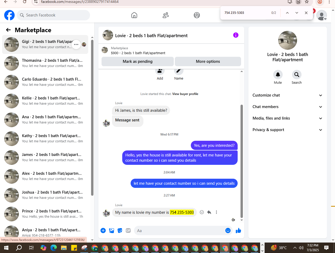Open the 38°C weather tray widget

click(x=279, y=248)
